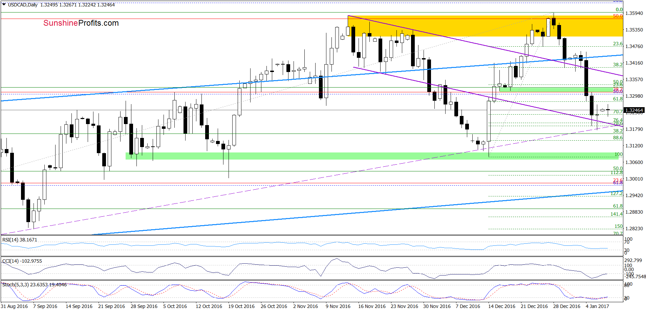Select the 1.34160 price axis label
This screenshot has width=646, height=311.
coord(634,63)
